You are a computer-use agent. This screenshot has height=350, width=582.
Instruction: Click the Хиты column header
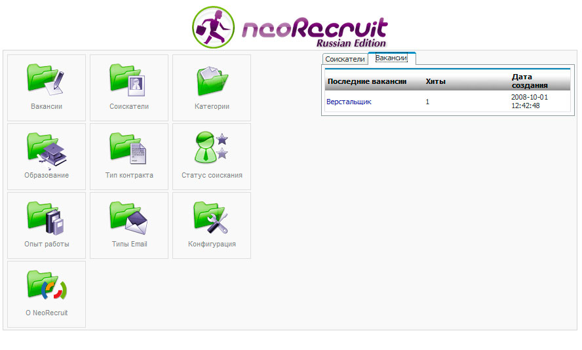[x=435, y=81]
